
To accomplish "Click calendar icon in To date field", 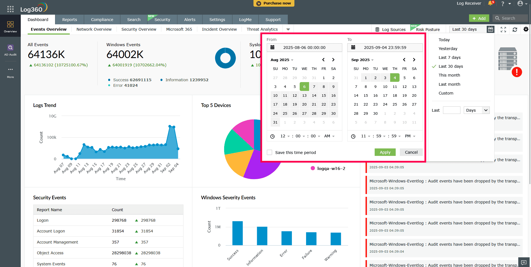I will point(353,48).
